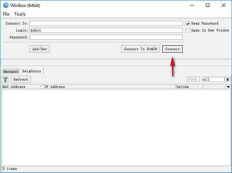
Task: Select the Neighbors tab
Action: click(32, 71)
